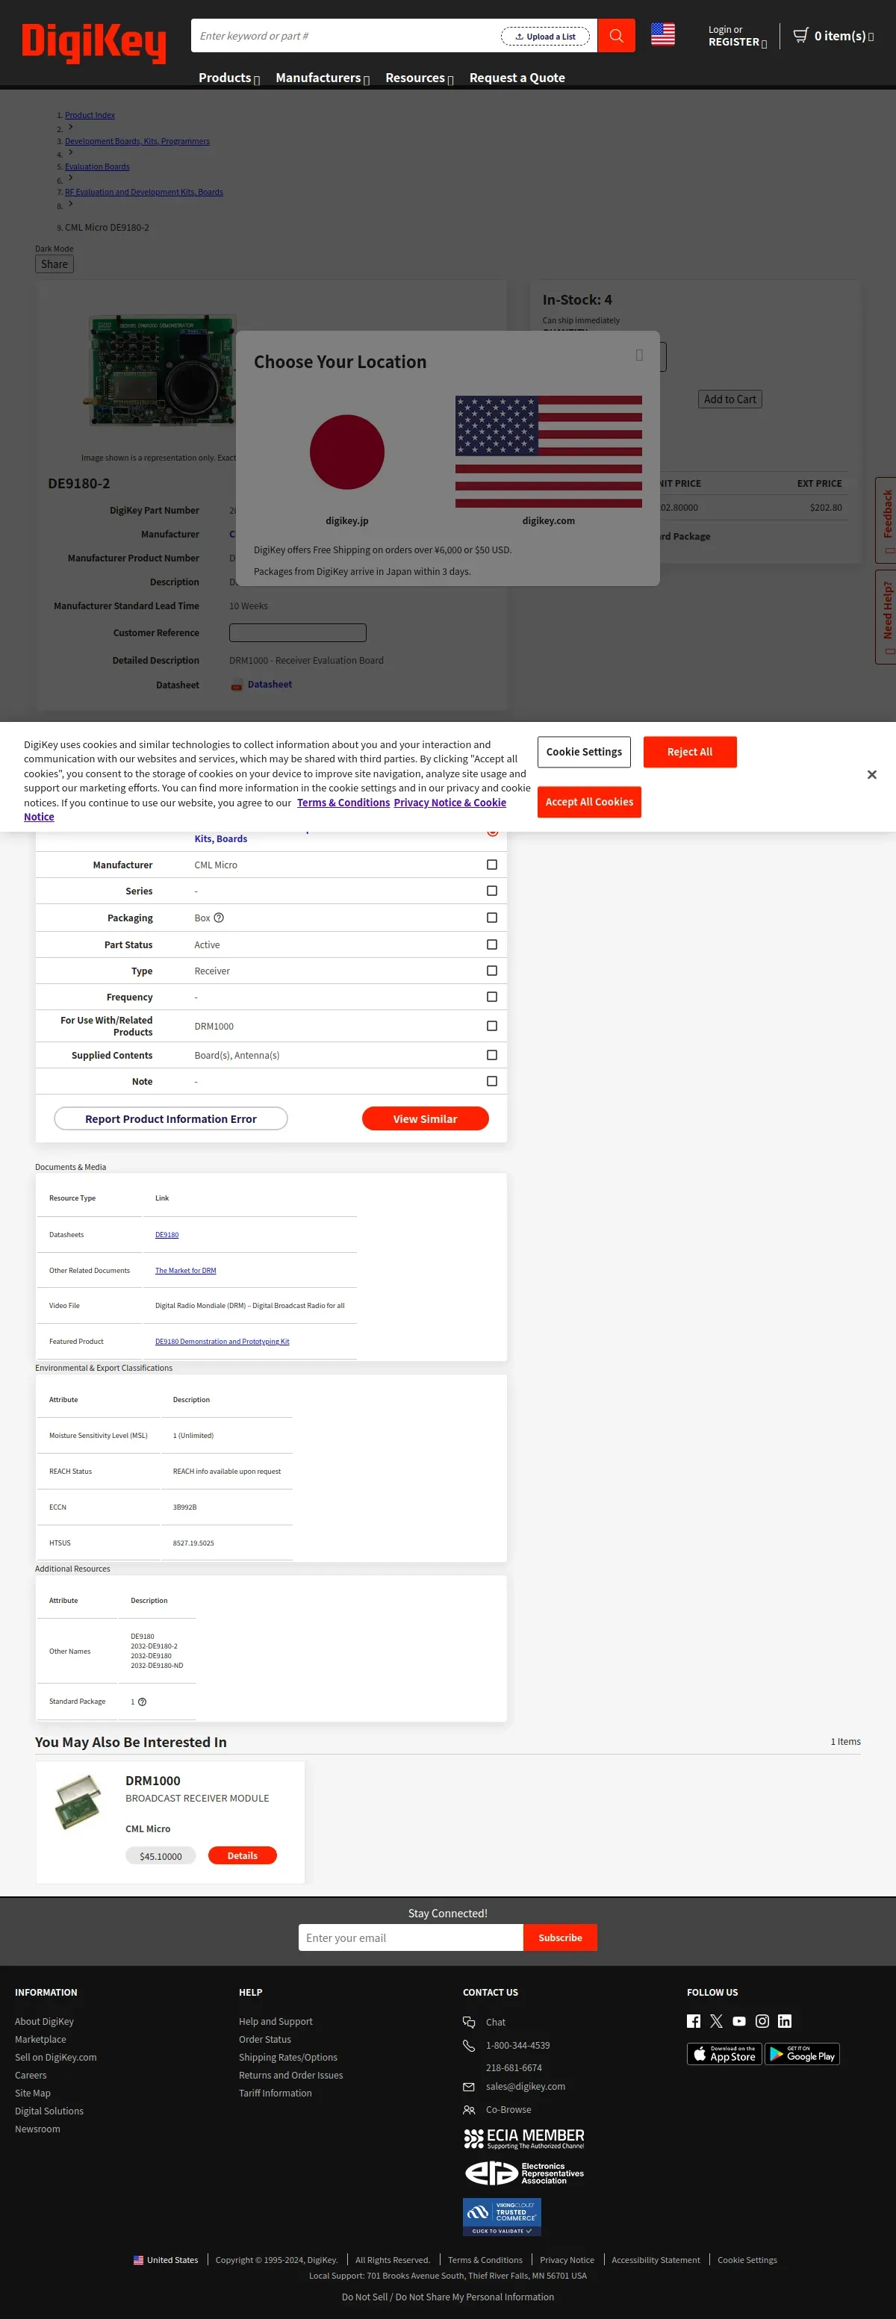Open Cookie Settings button

click(x=584, y=752)
